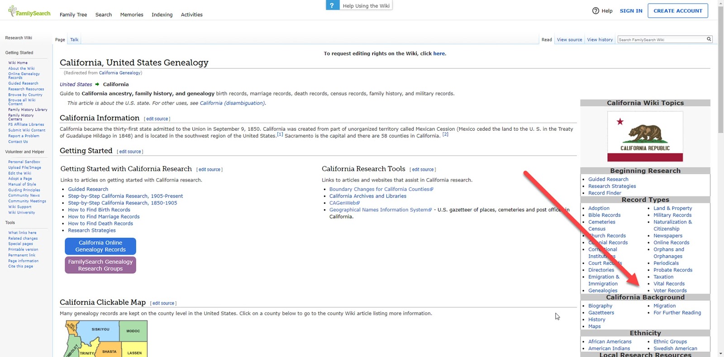This screenshot has width=724, height=357.
Task: Open Geographical Names Information System link
Action: (x=380, y=210)
